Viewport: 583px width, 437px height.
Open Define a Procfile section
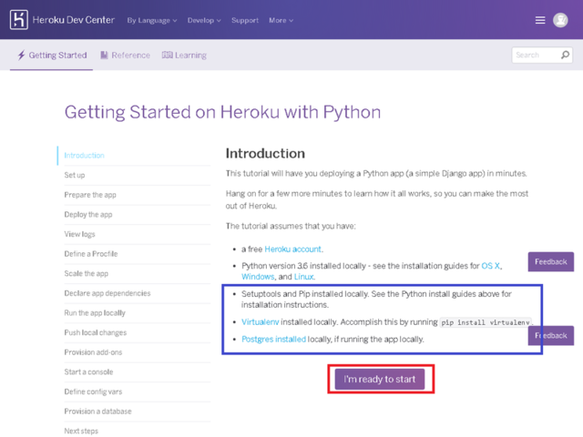[x=91, y=254]
